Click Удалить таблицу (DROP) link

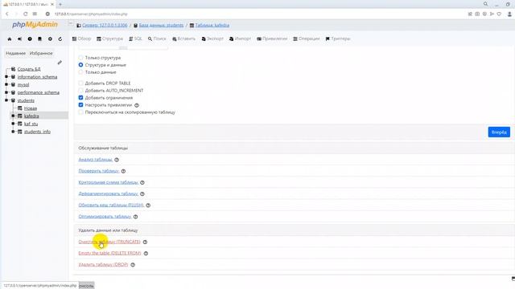(103, 265)
